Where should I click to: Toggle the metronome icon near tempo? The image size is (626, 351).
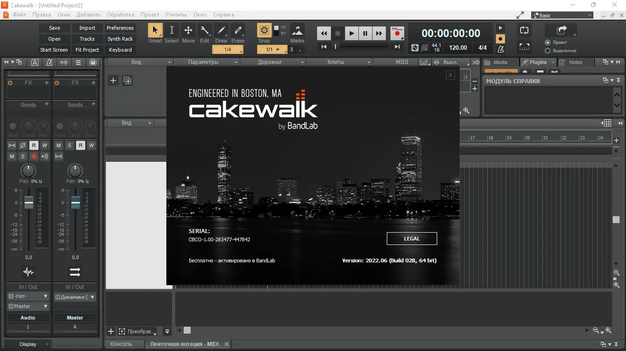click(500, 48)
